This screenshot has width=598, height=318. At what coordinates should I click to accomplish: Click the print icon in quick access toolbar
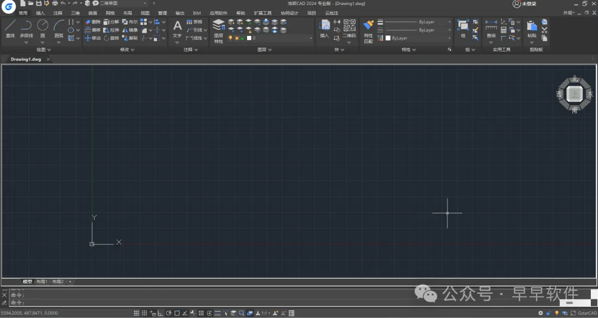55,3
